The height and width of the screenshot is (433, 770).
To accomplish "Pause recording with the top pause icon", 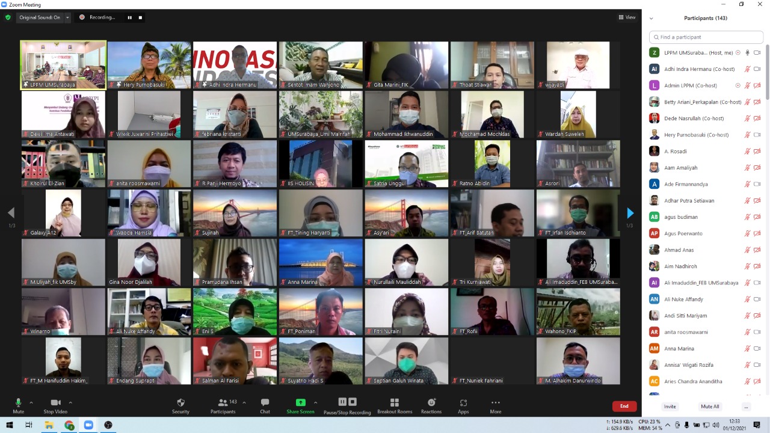I will (x=129, y=17).
